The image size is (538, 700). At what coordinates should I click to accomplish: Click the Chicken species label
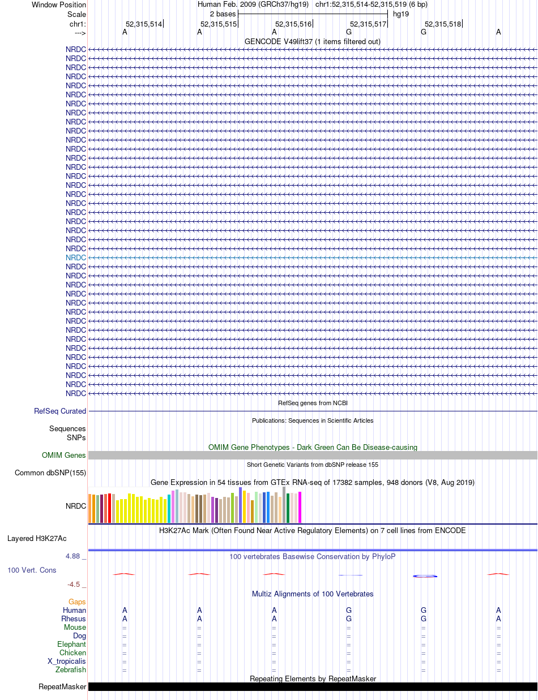[73, 653]
